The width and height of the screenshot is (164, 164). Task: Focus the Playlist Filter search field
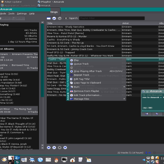pyautogui.click(x=112, y=18)
